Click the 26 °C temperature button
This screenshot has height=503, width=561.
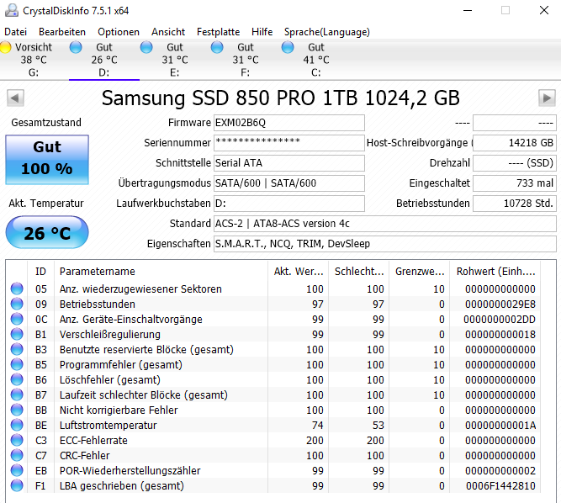coord(47,232)
